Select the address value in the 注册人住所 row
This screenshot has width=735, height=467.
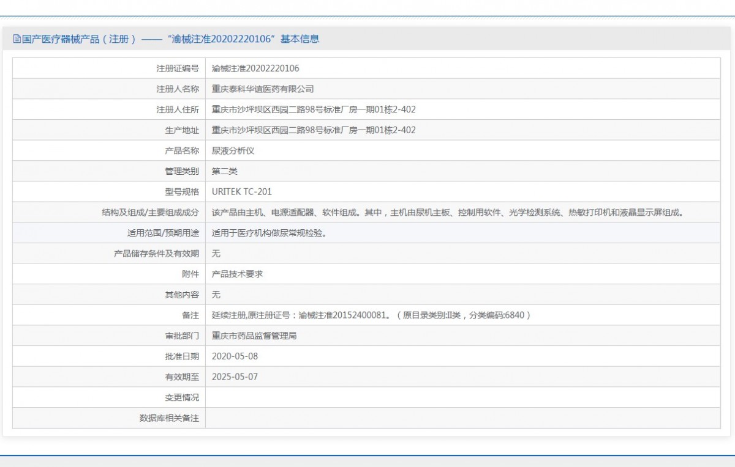[314, 109]
